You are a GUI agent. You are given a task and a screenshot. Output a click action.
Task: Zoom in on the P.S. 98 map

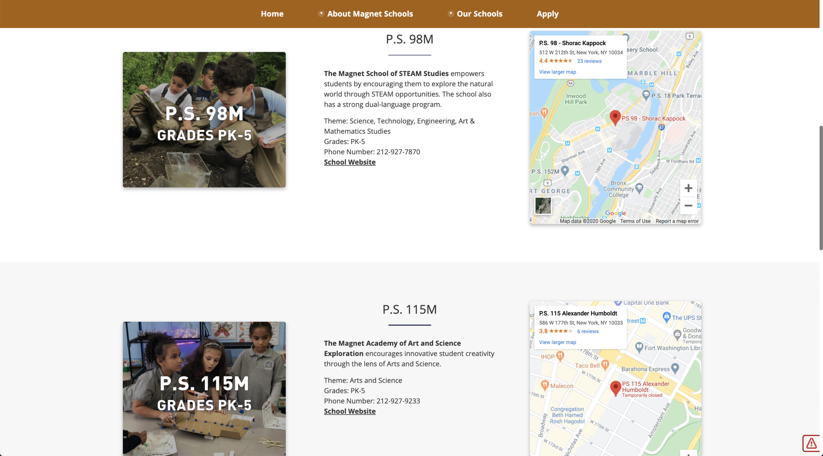(688, 188)
